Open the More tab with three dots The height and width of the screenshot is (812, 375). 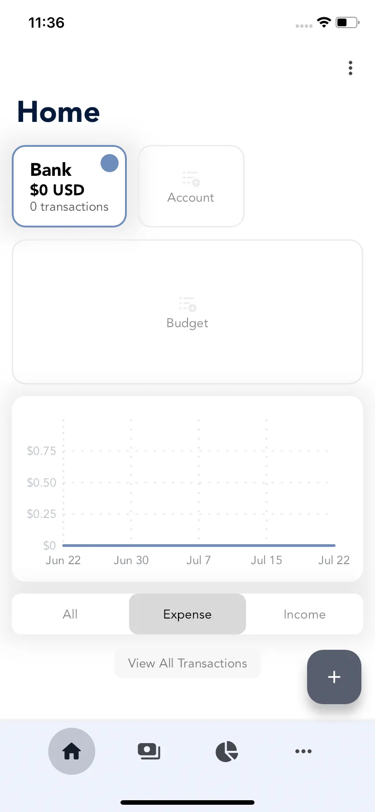(303, 751)
